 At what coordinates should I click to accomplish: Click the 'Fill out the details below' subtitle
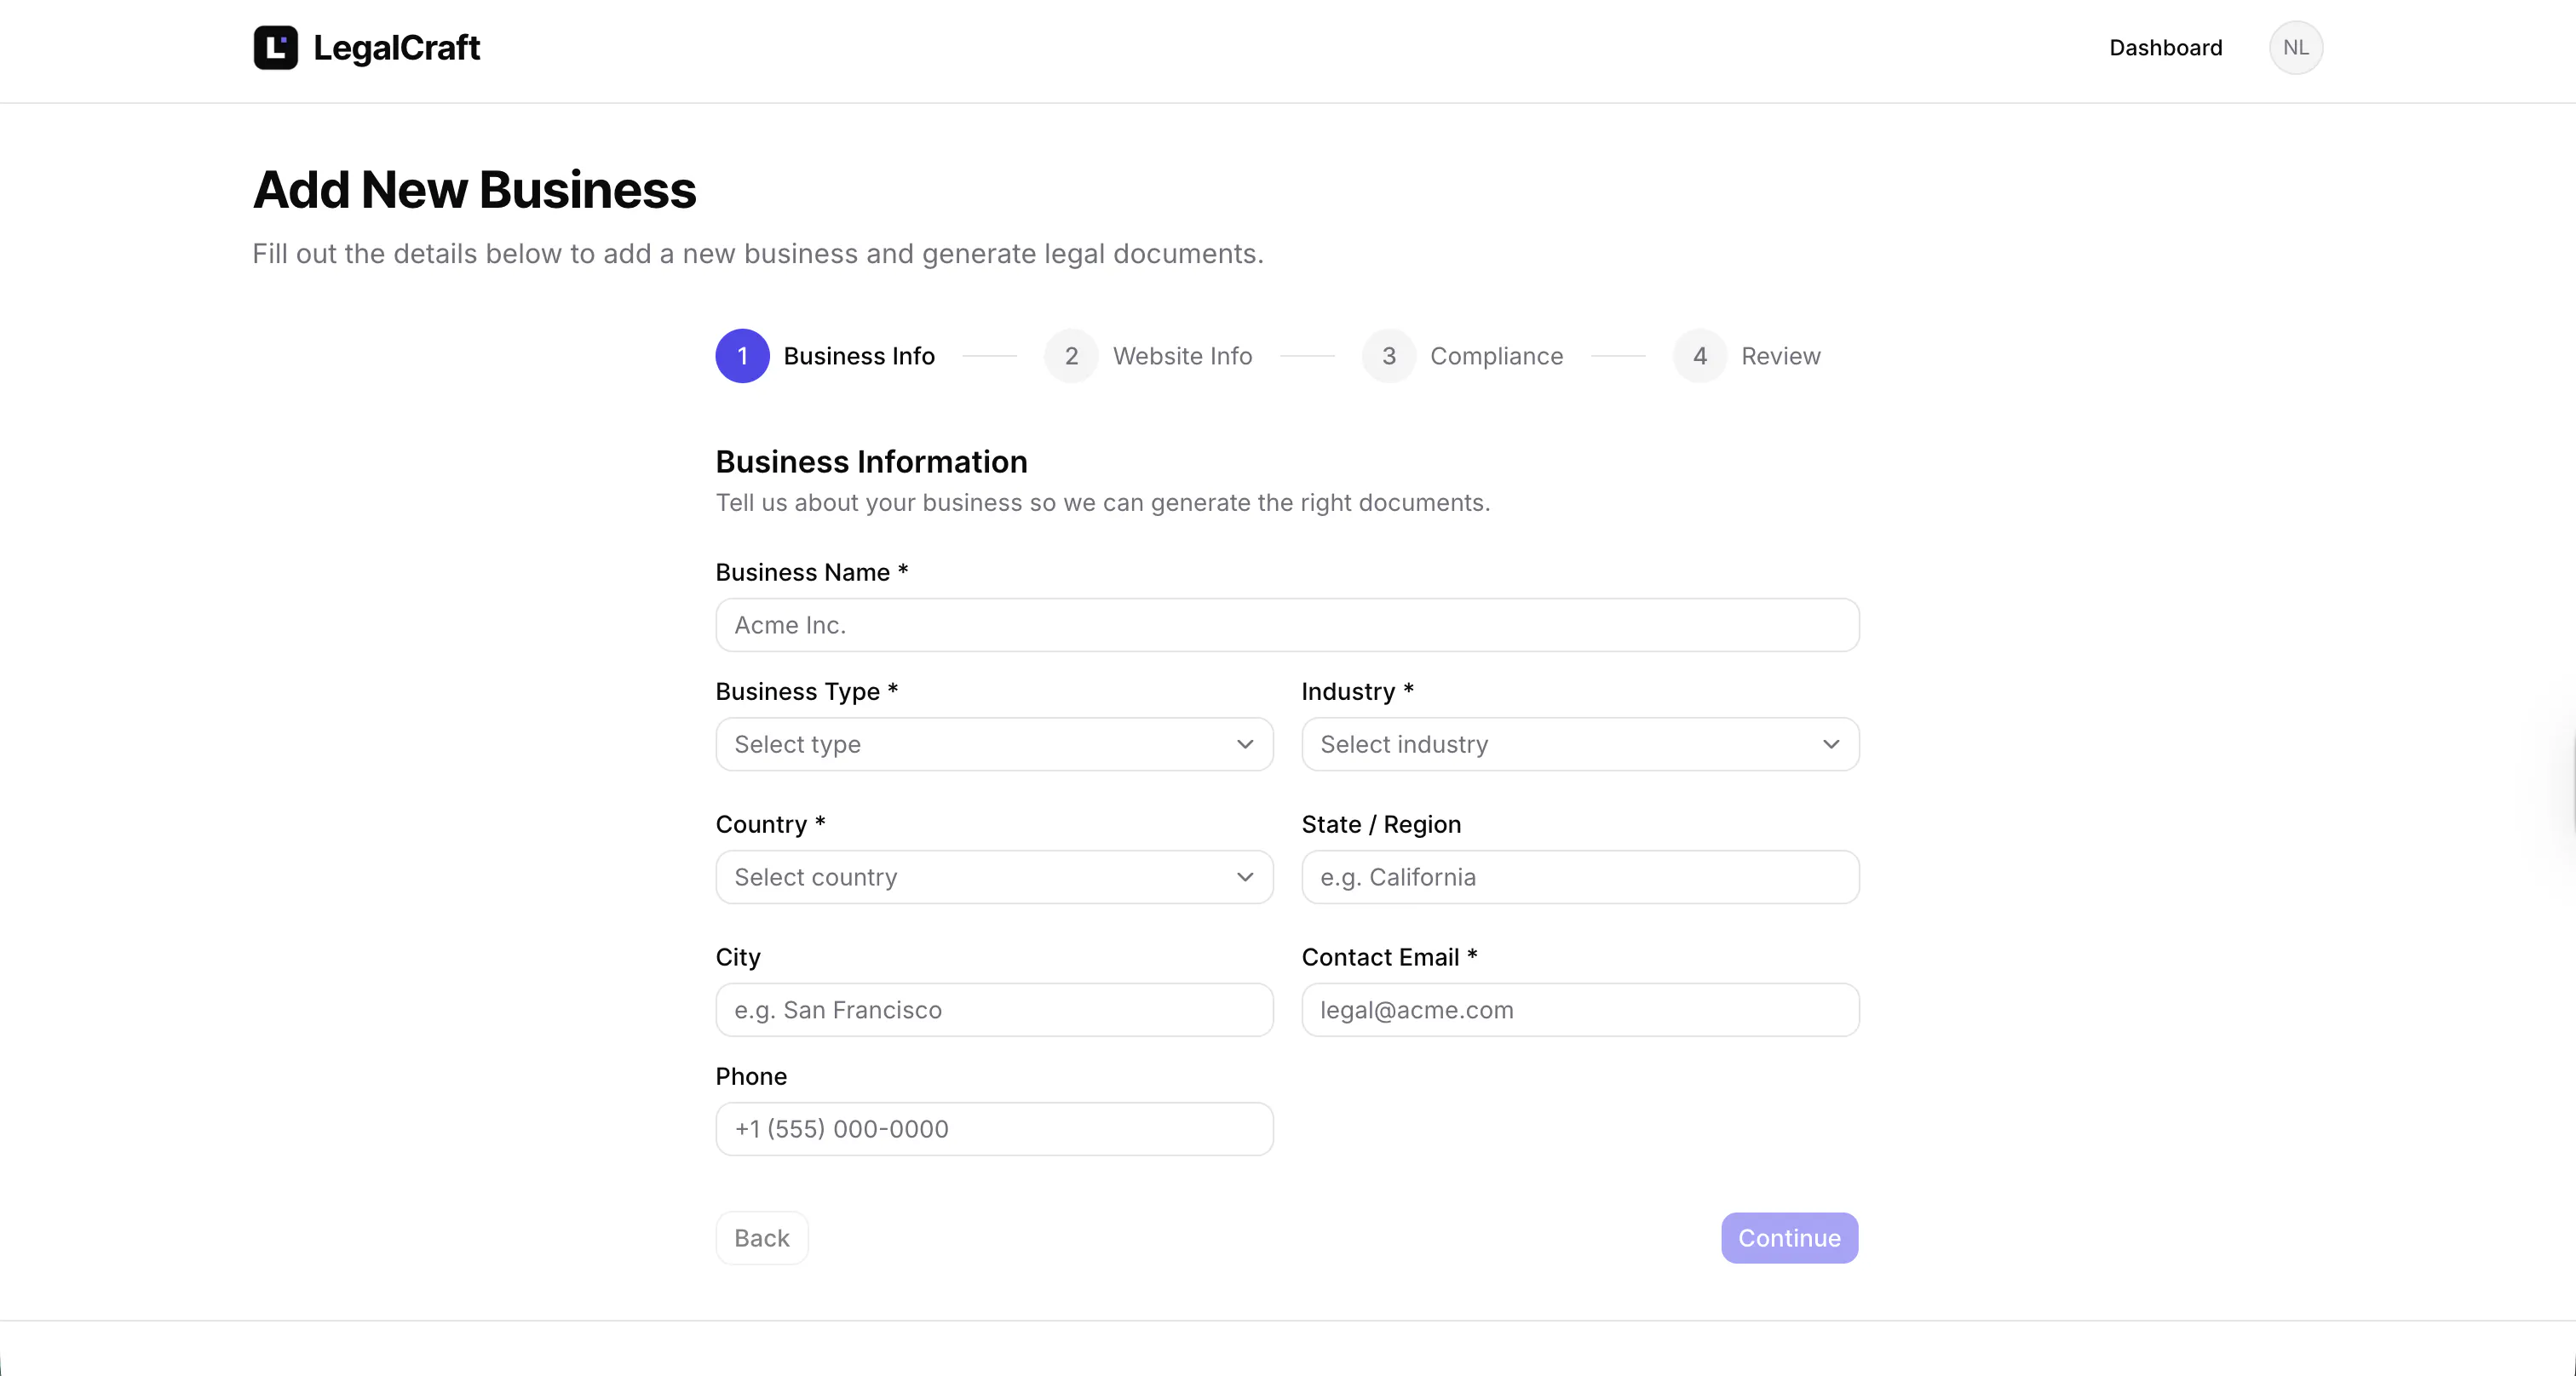pyautogui.click(x=758, y=254)
